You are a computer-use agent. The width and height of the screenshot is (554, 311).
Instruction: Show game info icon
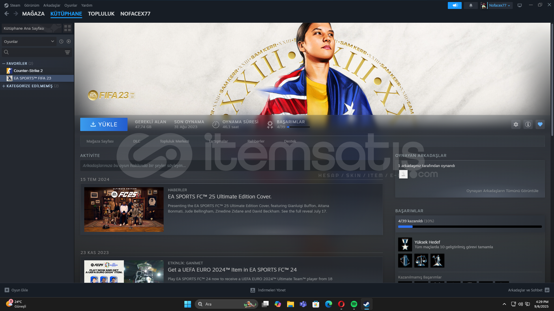[528, 124]
